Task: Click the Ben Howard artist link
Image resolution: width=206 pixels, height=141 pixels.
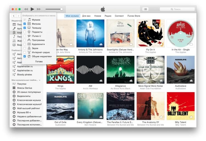Action: tap(90, 125)
